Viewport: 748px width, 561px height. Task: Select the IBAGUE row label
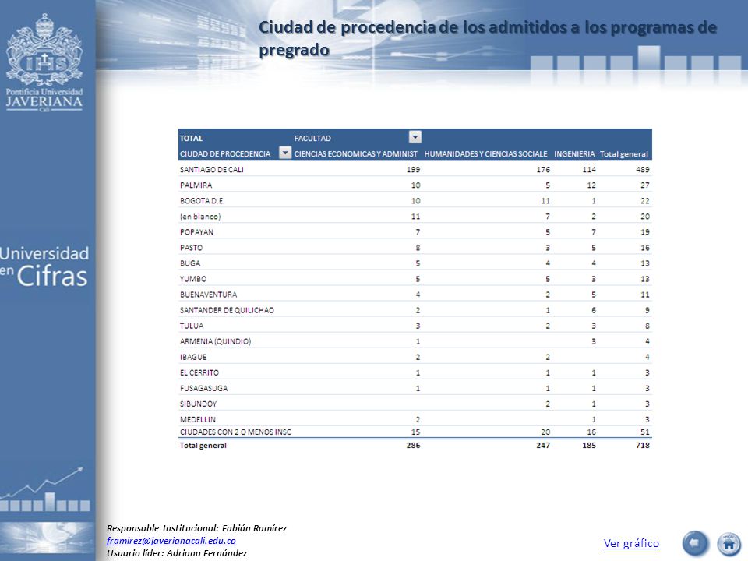click(192, 358)
